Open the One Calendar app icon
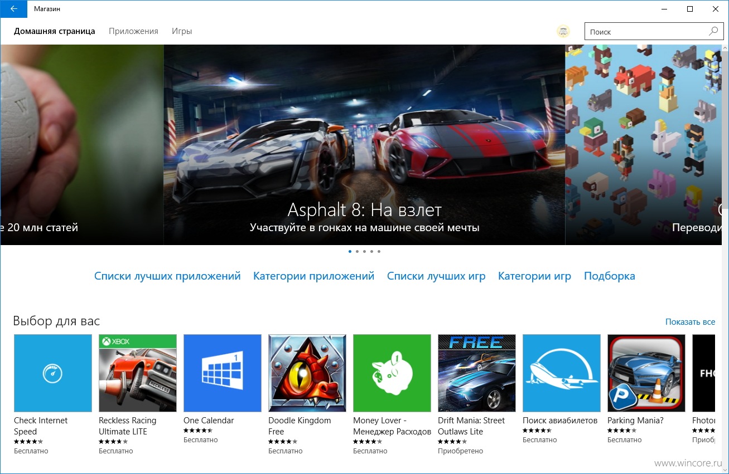This screenshot has height=474, width=729. 223,373
